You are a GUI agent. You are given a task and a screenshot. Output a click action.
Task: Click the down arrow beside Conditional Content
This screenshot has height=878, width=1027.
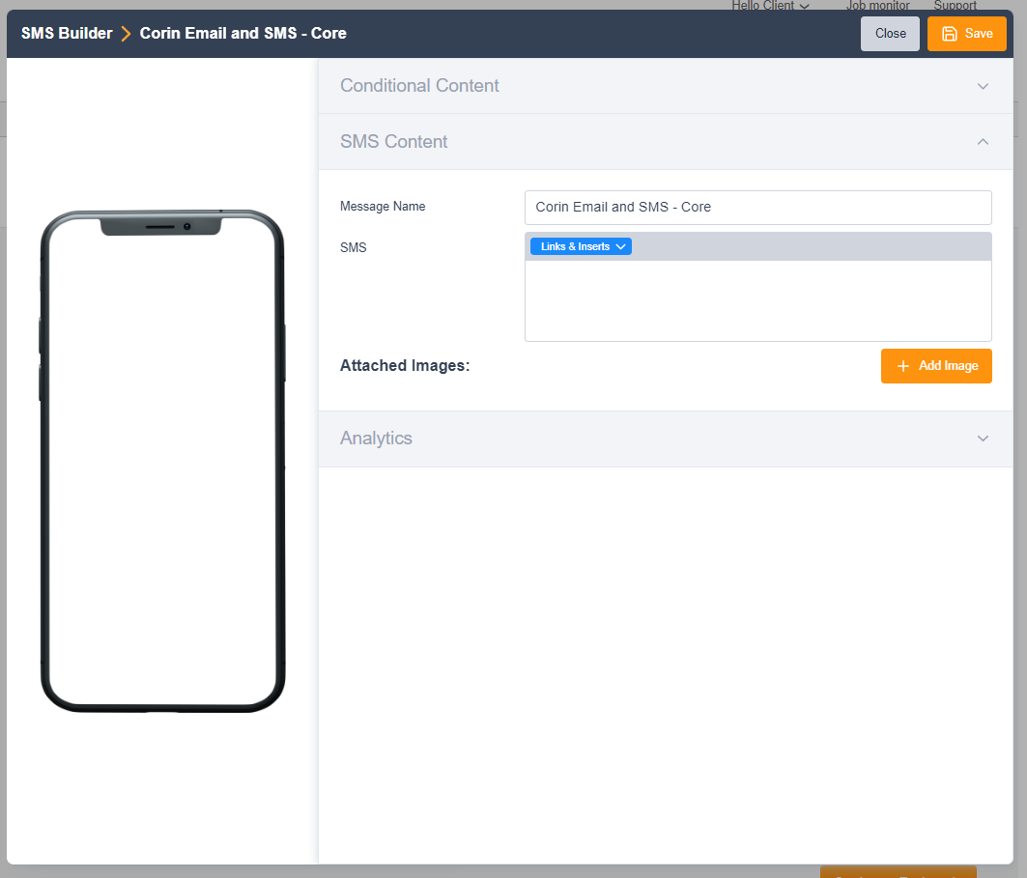[x=983, y=85]
